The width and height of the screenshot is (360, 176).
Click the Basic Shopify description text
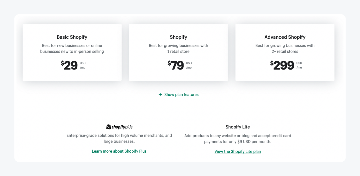tap(72, 48)
